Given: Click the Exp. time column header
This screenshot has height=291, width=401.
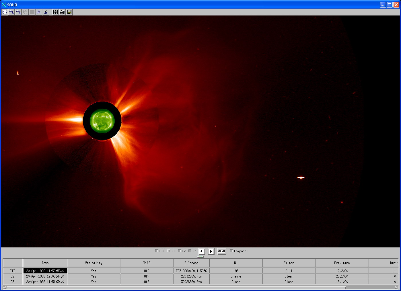Looking at the screenshot, I should [342, 263].
